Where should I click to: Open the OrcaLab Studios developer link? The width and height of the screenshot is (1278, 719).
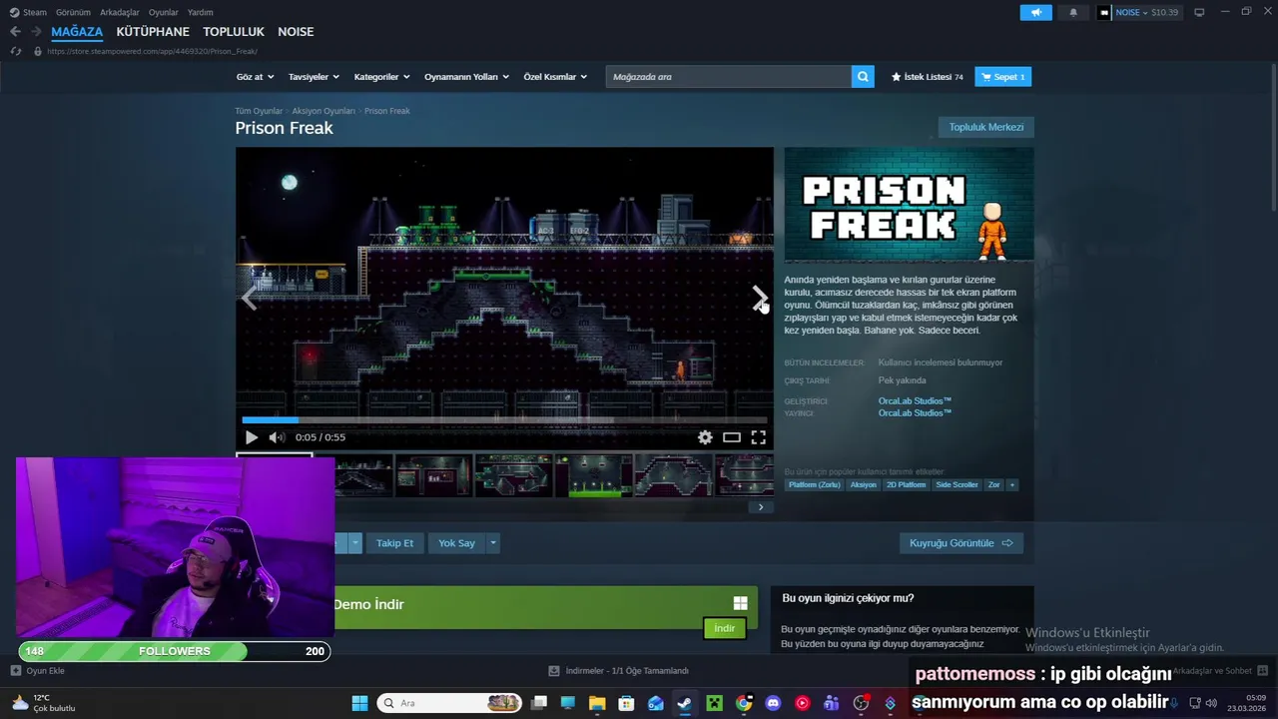click(915, 401)
